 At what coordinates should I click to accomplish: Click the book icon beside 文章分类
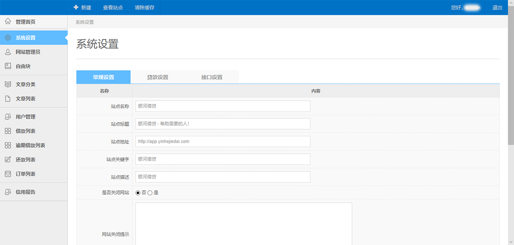click(8, 84)
